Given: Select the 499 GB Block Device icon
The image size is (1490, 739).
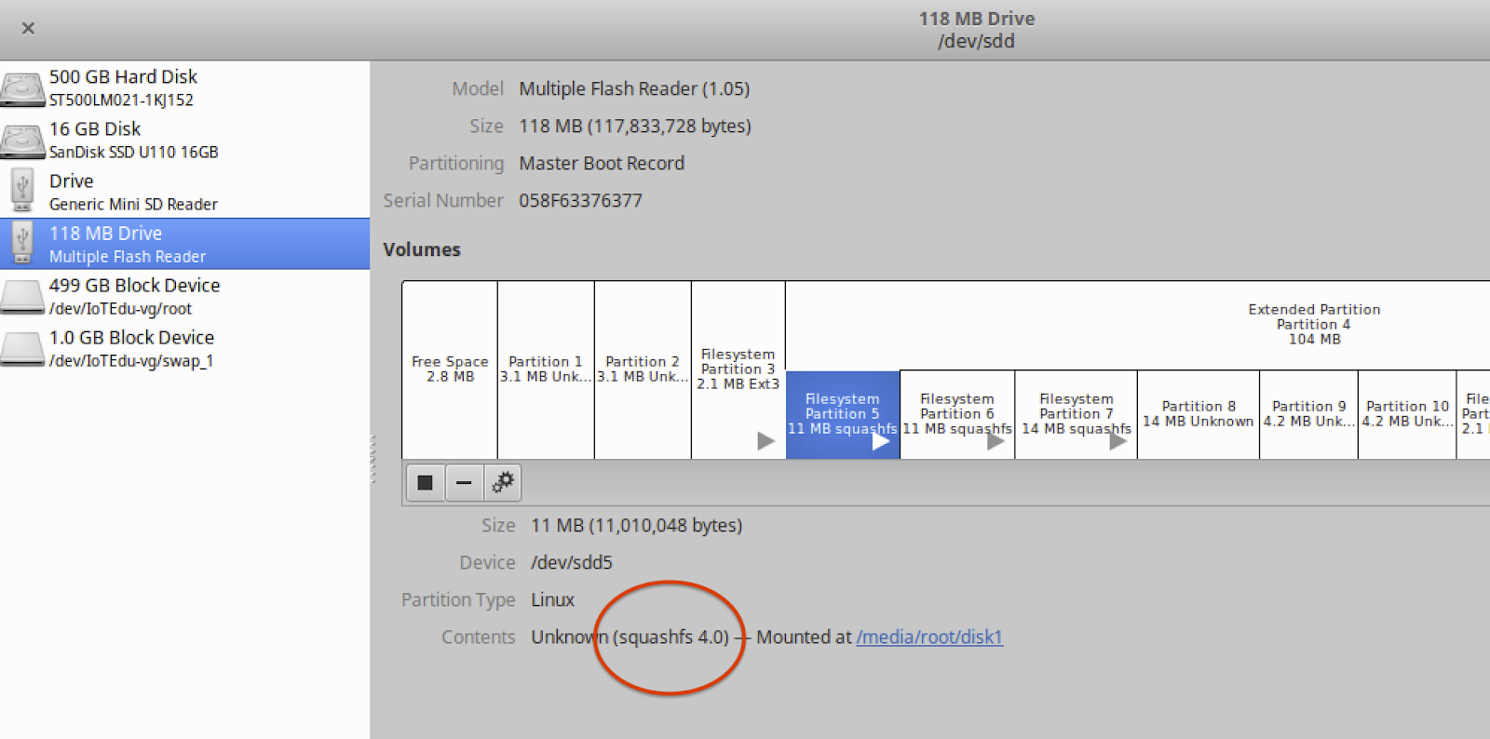Looking at the screenshot, I should pos(22,296).
